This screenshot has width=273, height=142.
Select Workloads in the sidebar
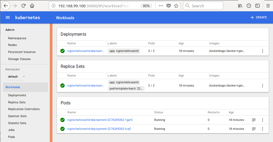pos(26,87)
